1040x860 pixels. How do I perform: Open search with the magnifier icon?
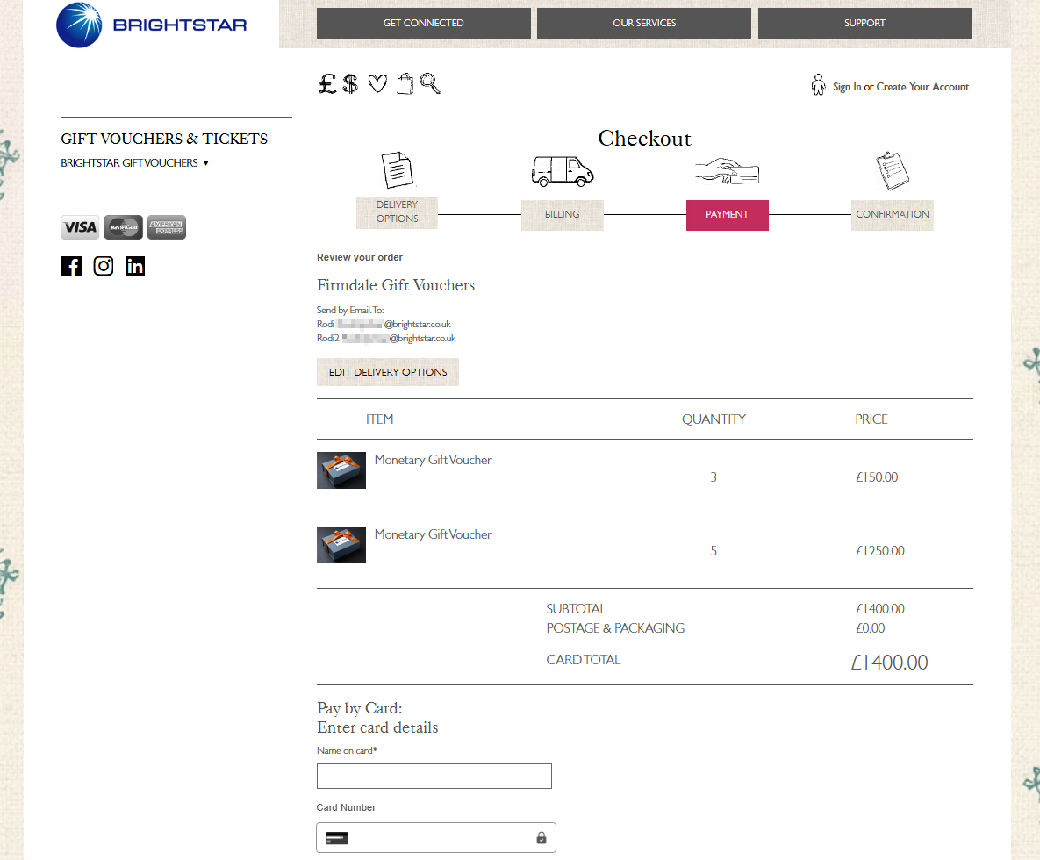click(x=429, y=84)
